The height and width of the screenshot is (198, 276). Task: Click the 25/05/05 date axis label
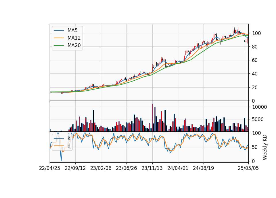coord(248,168)
